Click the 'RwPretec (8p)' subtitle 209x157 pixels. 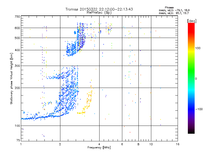[99, 13]
